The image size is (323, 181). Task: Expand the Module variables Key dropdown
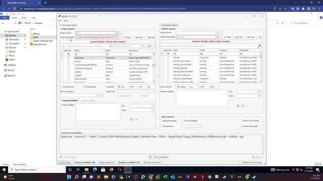point(259,92)
